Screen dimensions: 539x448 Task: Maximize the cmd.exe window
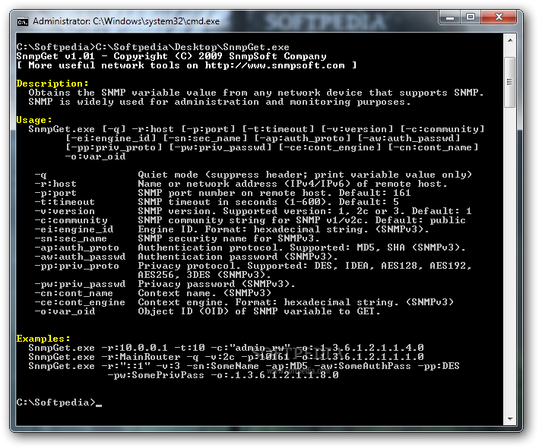coord(471,17)
